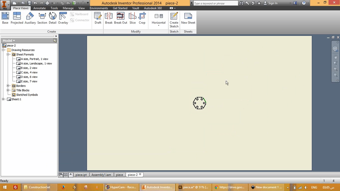
Task: Open the Model browser dropdown
Action: tap(9, 41)
